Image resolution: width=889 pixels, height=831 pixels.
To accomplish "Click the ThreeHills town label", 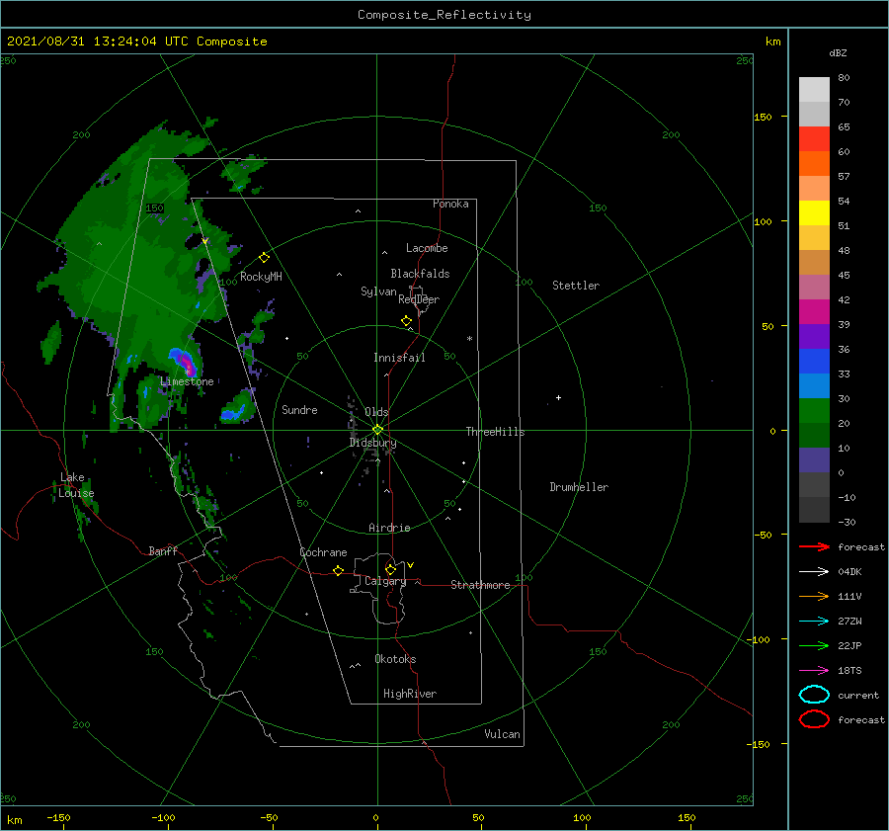I will point(495,432).
